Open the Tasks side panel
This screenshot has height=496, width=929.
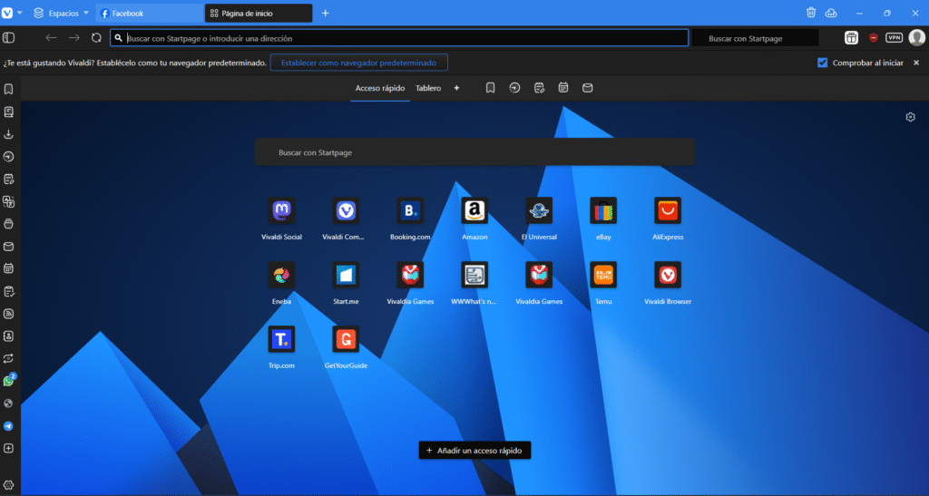point(8,291)
